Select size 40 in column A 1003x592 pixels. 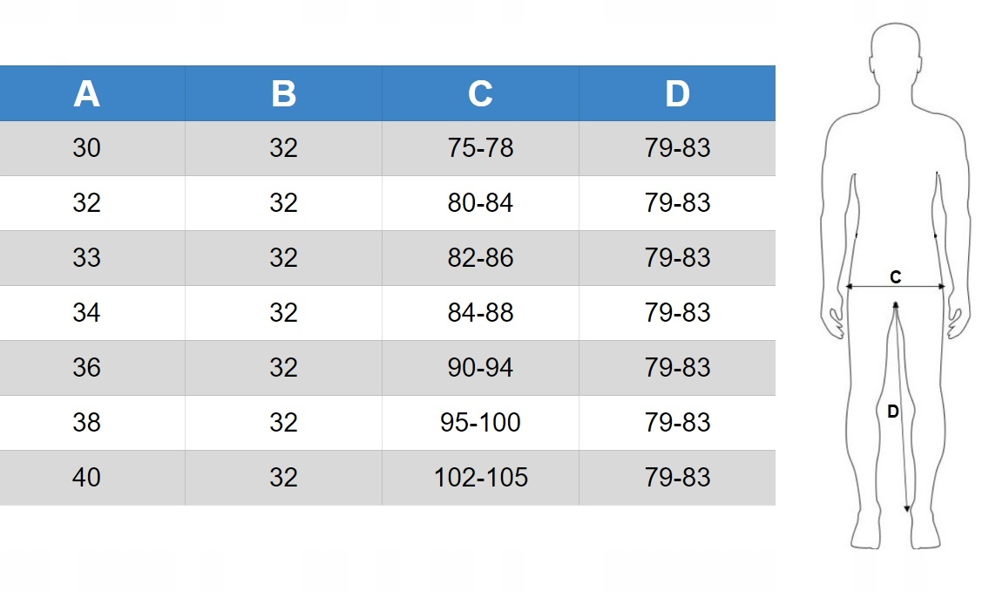pyautogui.click(x=86, y=478)
